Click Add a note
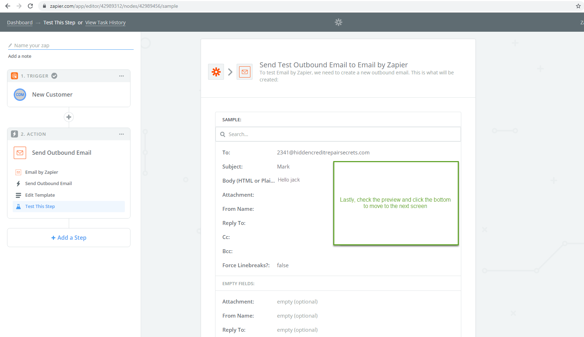This screenshot has width=584, height=337. (x=20, y=56)
